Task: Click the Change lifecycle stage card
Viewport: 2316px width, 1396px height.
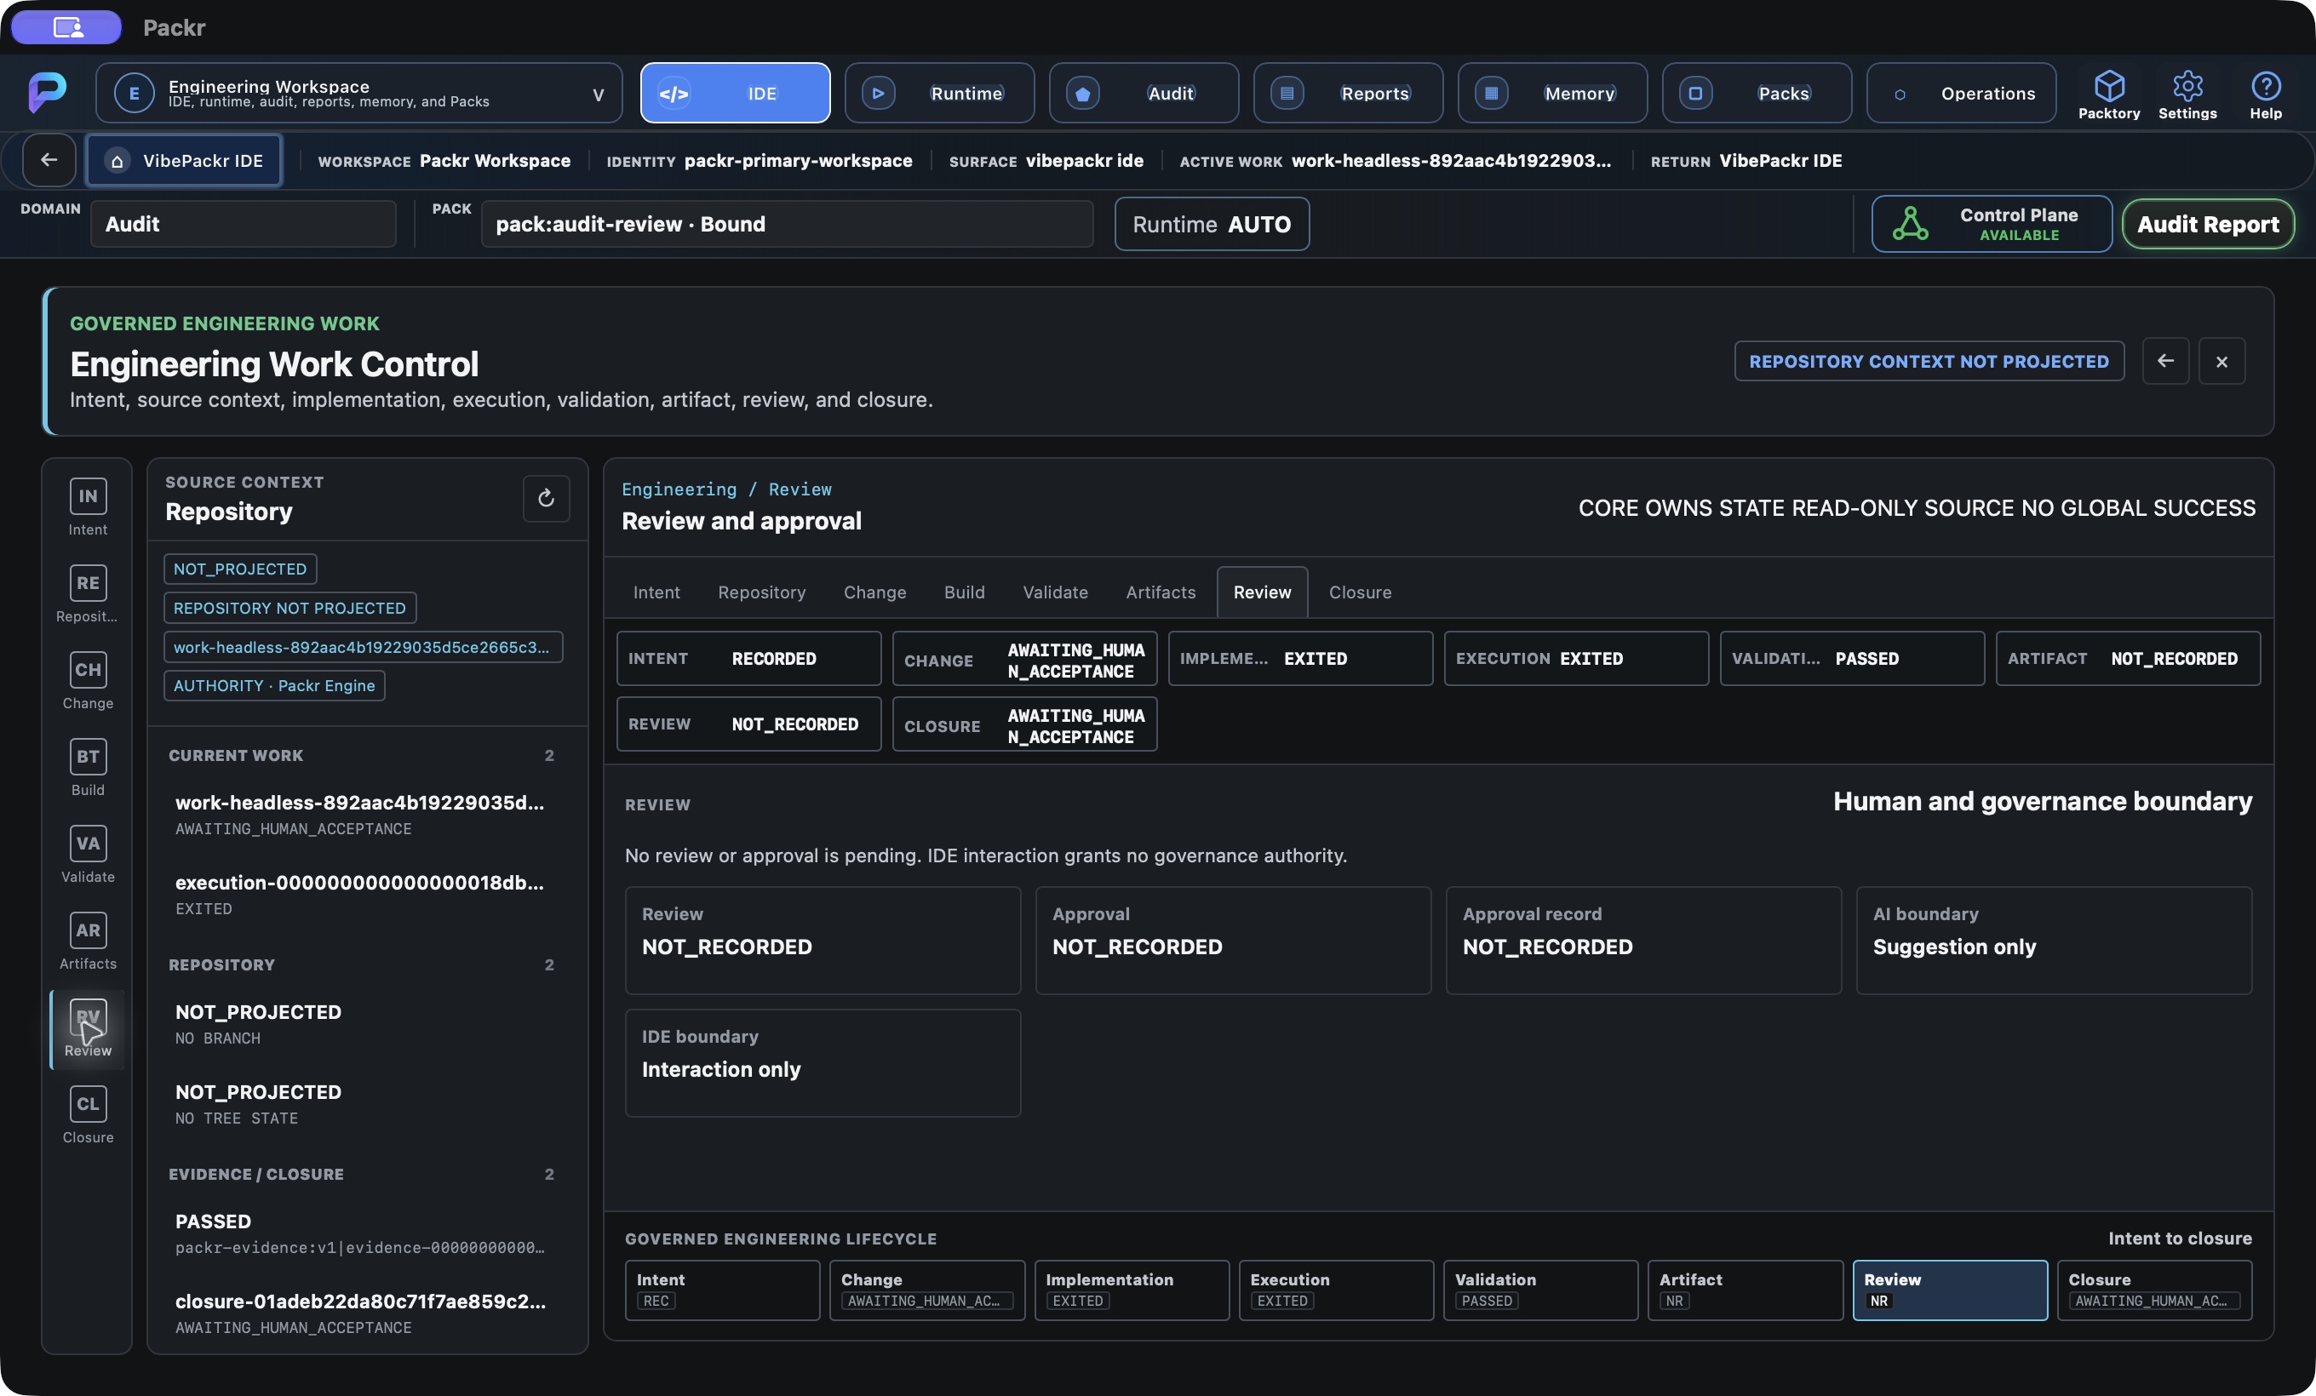Action: pos(926,1290)
